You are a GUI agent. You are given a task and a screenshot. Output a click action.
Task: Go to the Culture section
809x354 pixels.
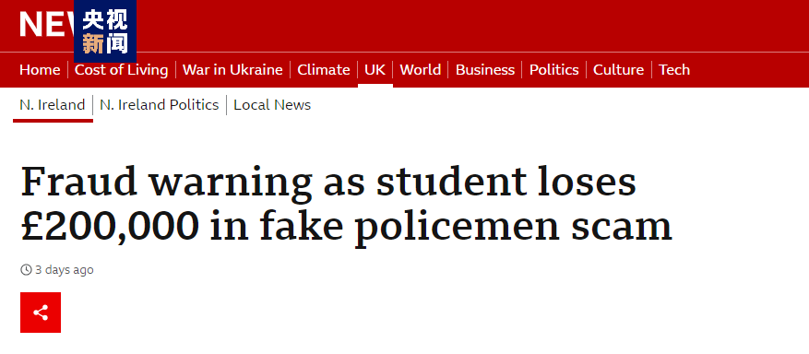[619, 69]
